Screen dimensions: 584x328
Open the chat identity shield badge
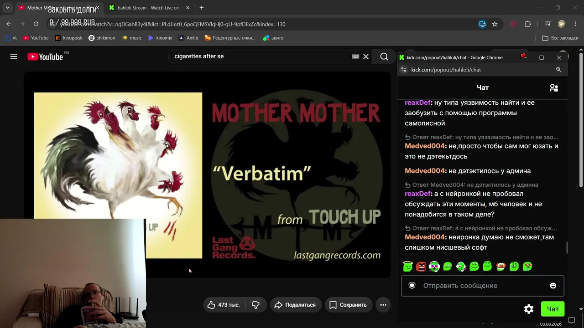412,286
